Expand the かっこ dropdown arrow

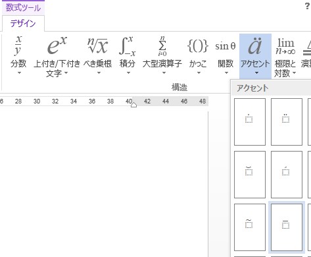tap(199, 72)
